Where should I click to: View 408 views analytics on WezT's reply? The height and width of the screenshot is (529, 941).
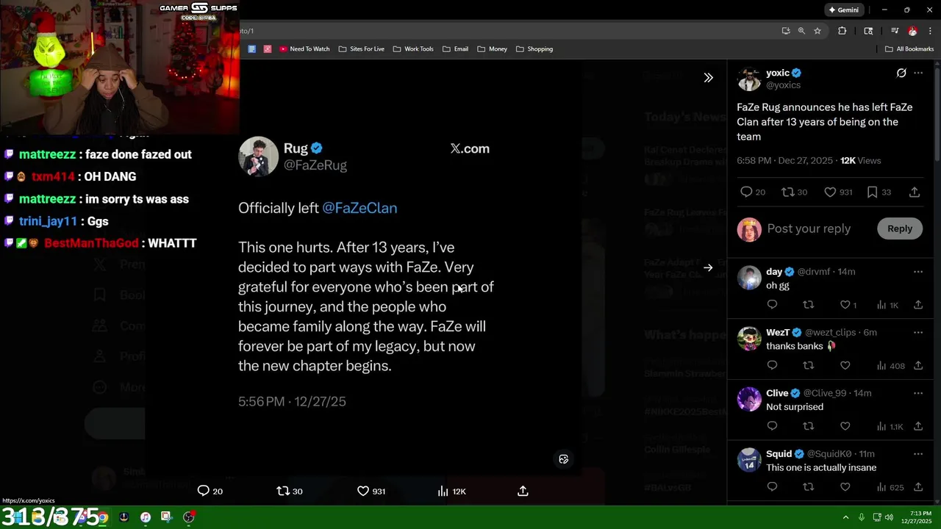(x=890, y=366)
